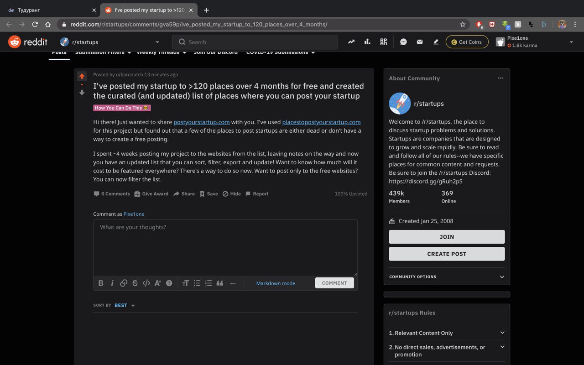Mark text as spoiler
This screenshot has width=584, height=365.
click(169, 283)
